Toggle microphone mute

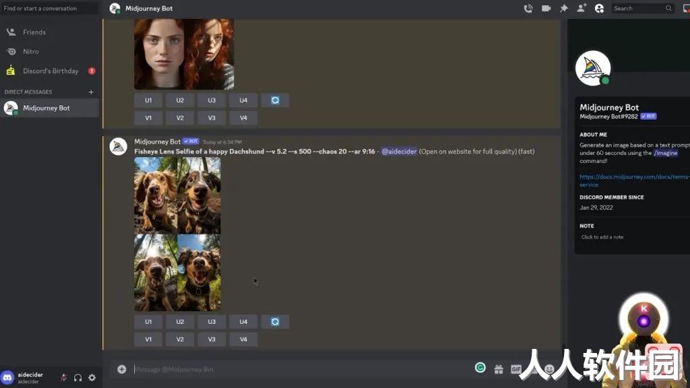pyautogui.click(x=63, y=377)
